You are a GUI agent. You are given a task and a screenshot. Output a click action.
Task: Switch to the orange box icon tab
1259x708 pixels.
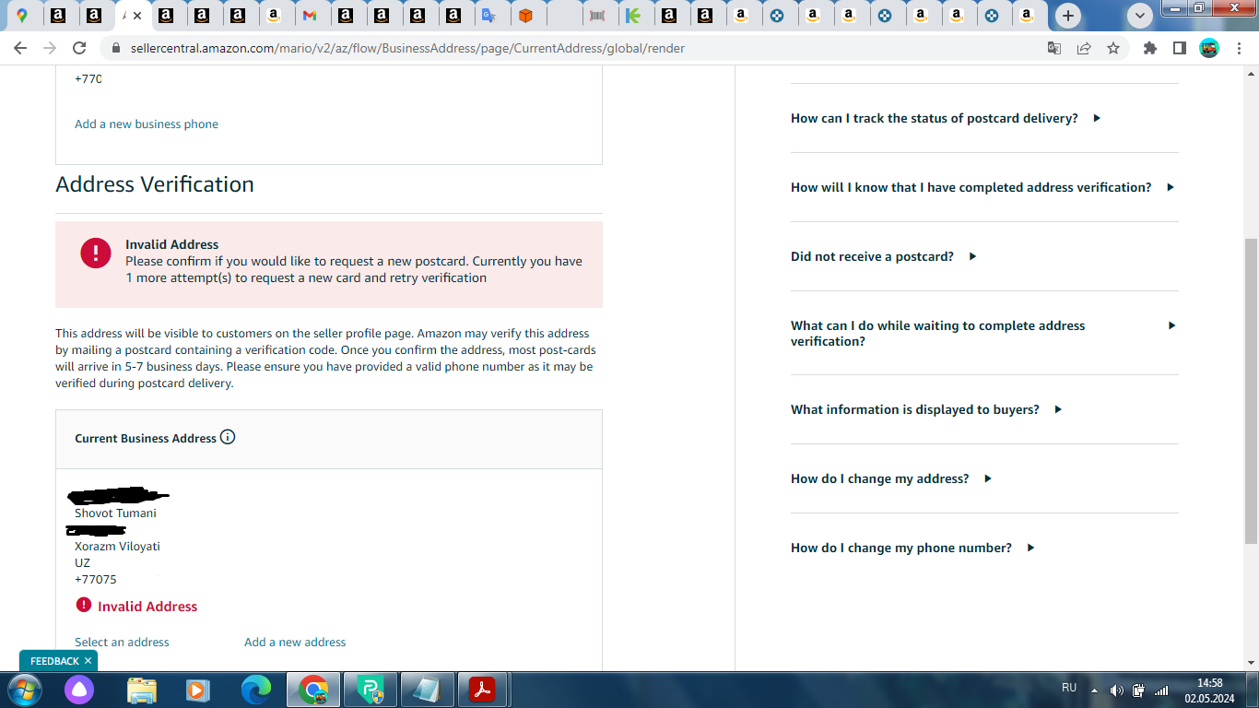tap(525, 16)
